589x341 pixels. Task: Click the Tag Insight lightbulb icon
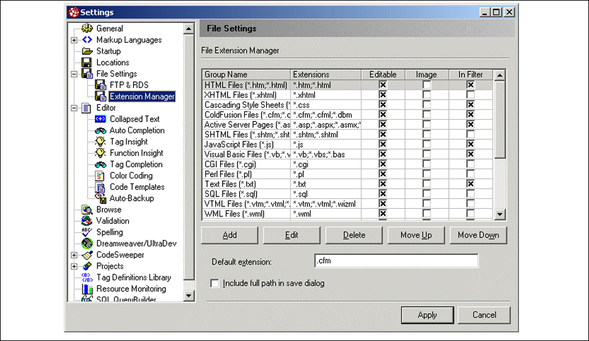(100, 141)
